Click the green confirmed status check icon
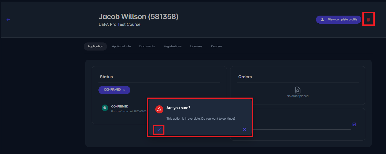386x154 pixels. click(x=105, y=108)
